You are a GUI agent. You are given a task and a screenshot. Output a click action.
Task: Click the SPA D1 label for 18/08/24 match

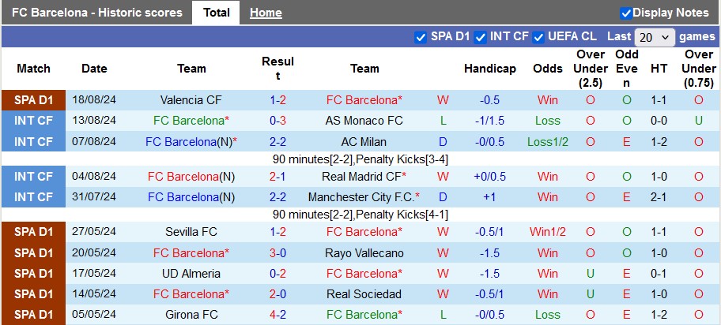tap(33, 100)
